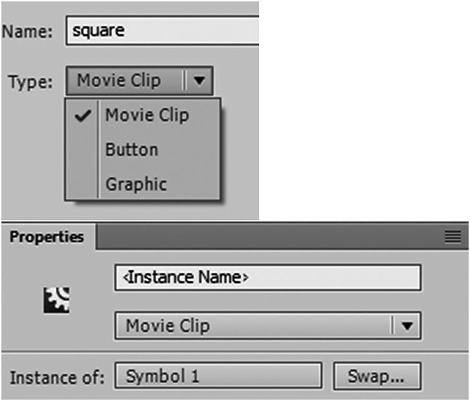Select the checked Movie Clip option mark
The width and height of the screenshot is (470, 401).
pos(83,115)
